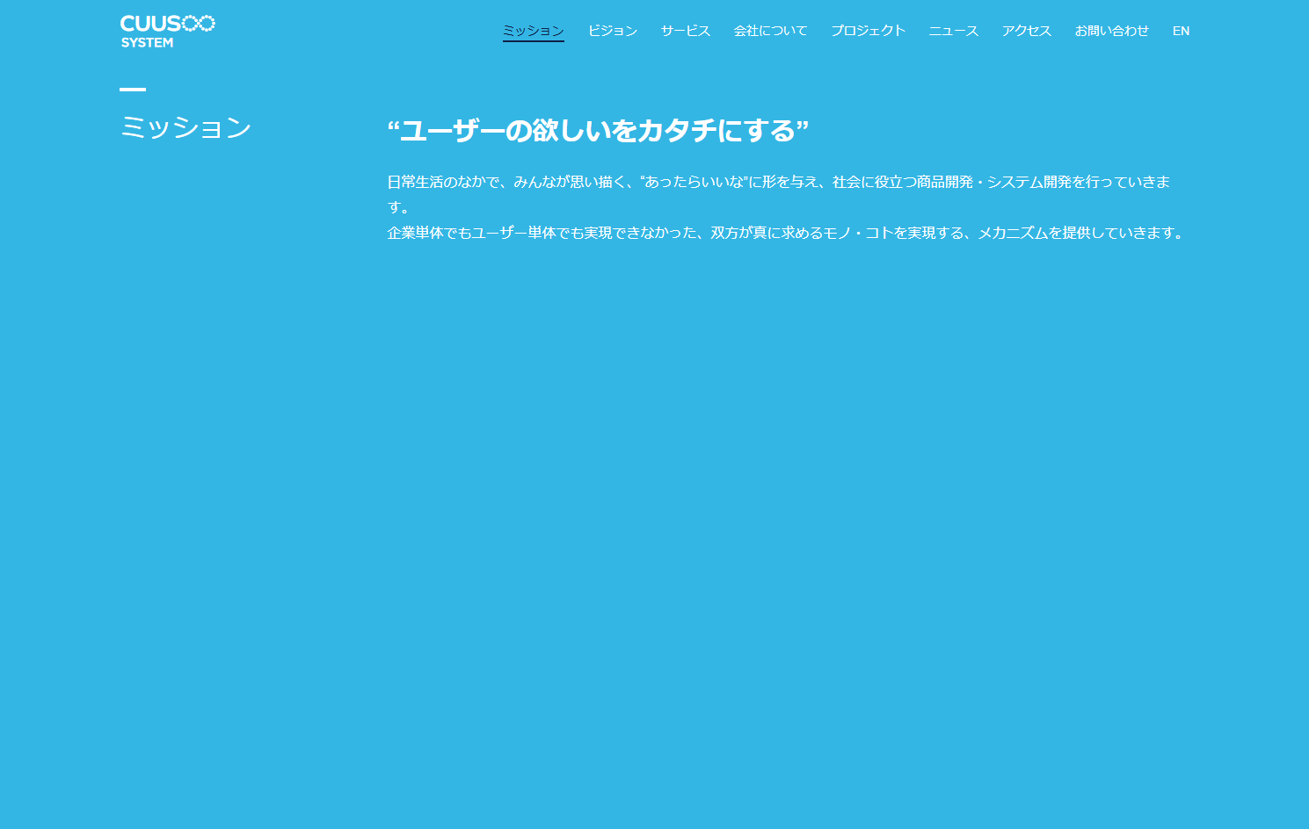Click the CUUSOO SYSTEM logo
The image size is (1309, 829).
(x=166, y=29)
